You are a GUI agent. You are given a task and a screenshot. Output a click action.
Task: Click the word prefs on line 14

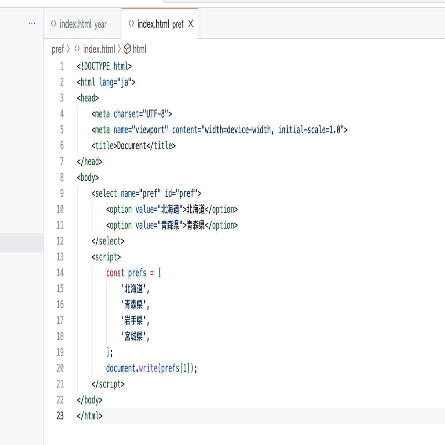coord(137,273)
